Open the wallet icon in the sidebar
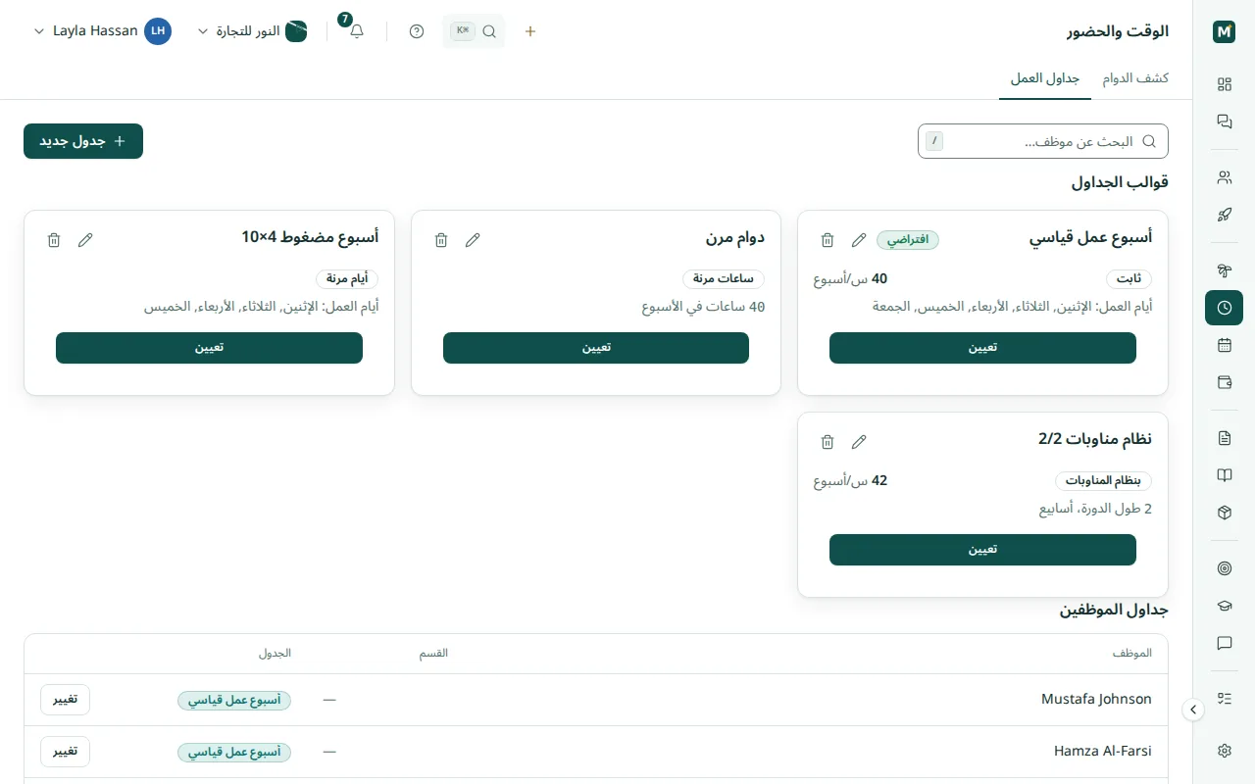The image size is (1255, 784). [x=1224, y=382]
